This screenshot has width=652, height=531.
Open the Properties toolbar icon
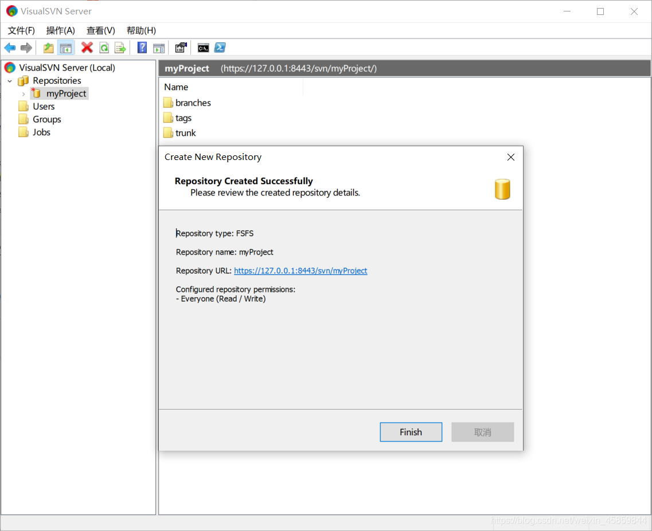(181, 48)
